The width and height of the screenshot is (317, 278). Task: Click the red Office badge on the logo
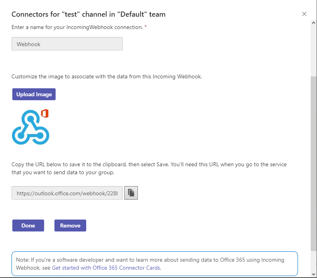(45, 113)
